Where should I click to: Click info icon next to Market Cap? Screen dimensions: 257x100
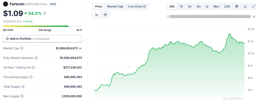[x=22, y=48]
